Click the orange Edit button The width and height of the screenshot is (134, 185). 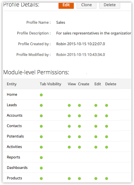point(66,5)
